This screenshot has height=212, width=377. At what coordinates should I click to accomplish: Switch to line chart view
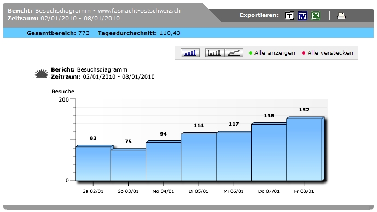click(234, 53)
